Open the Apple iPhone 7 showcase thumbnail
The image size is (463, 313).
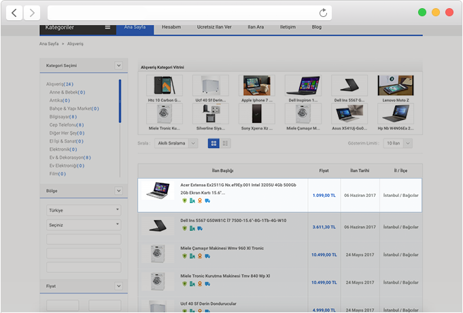tap(256, 86)
